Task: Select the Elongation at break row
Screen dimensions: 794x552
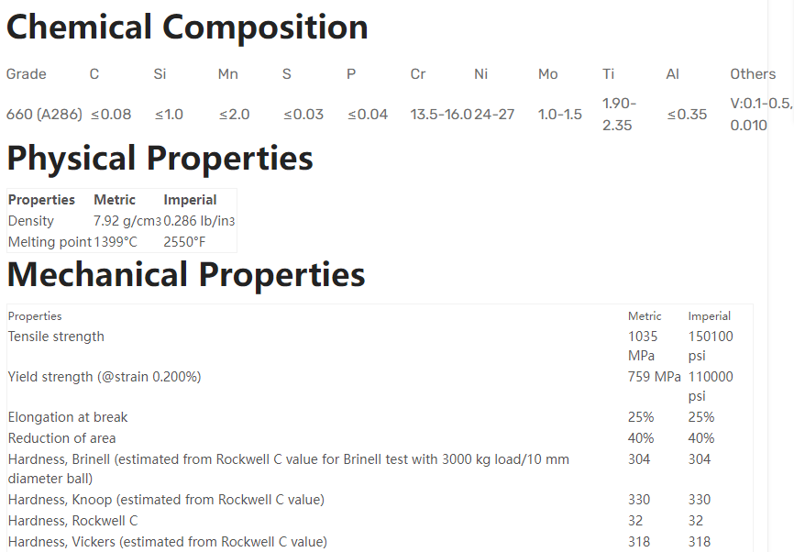Action: 68,417
